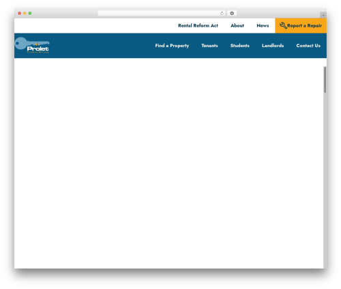Click the round icon right of address bar
This screenshot has height=289, width=341.
tap(232, 14)
